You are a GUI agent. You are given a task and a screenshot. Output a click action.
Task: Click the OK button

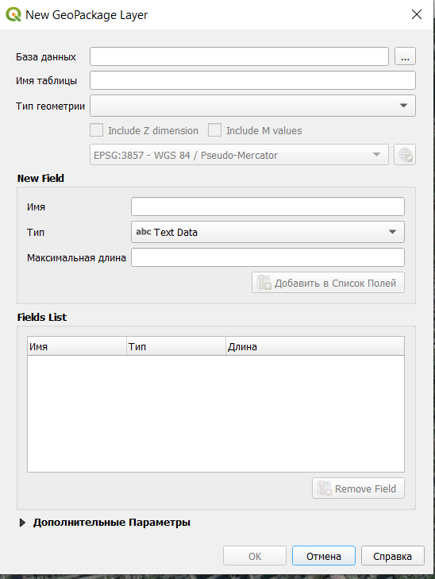255,556
